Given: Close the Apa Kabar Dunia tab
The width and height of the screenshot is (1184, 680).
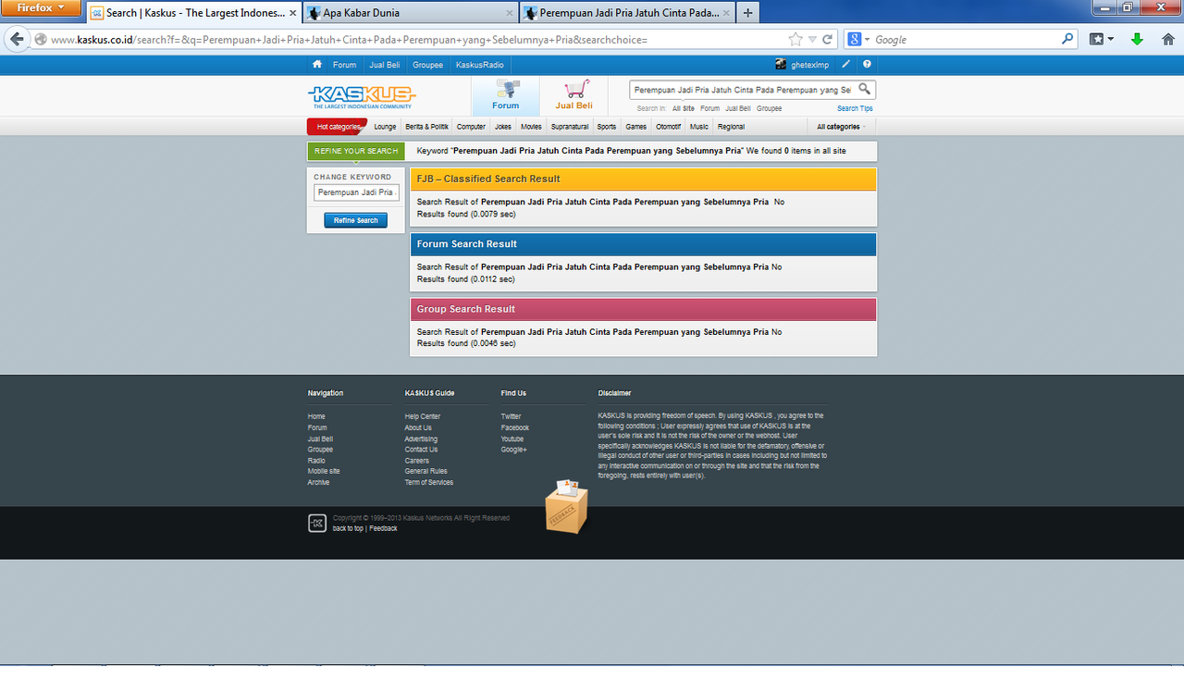Looking at the screenshot, I should 509,13.
